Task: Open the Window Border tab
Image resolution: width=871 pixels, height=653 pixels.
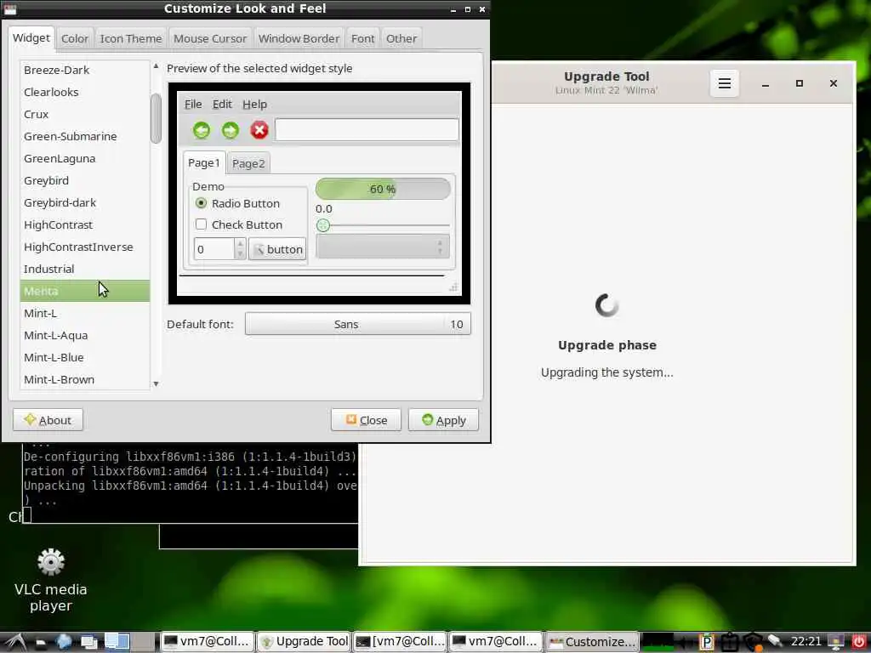Action: (x=299, y=39)
